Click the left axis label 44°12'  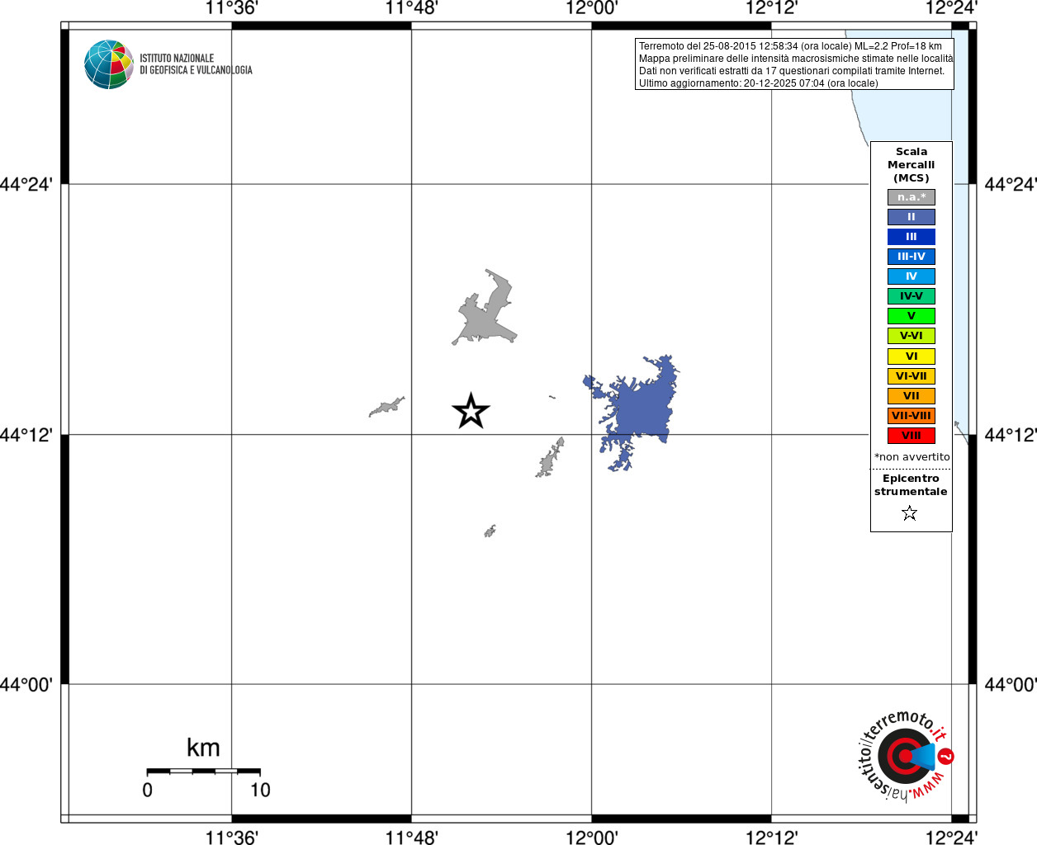(26, 434)
